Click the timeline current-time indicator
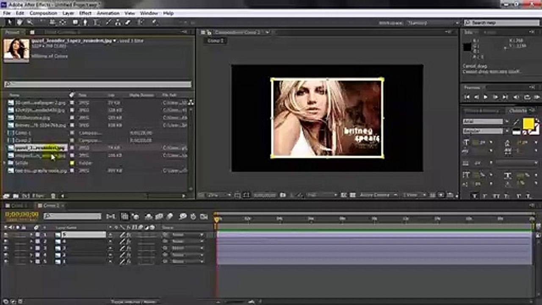 tap(217, 219)
